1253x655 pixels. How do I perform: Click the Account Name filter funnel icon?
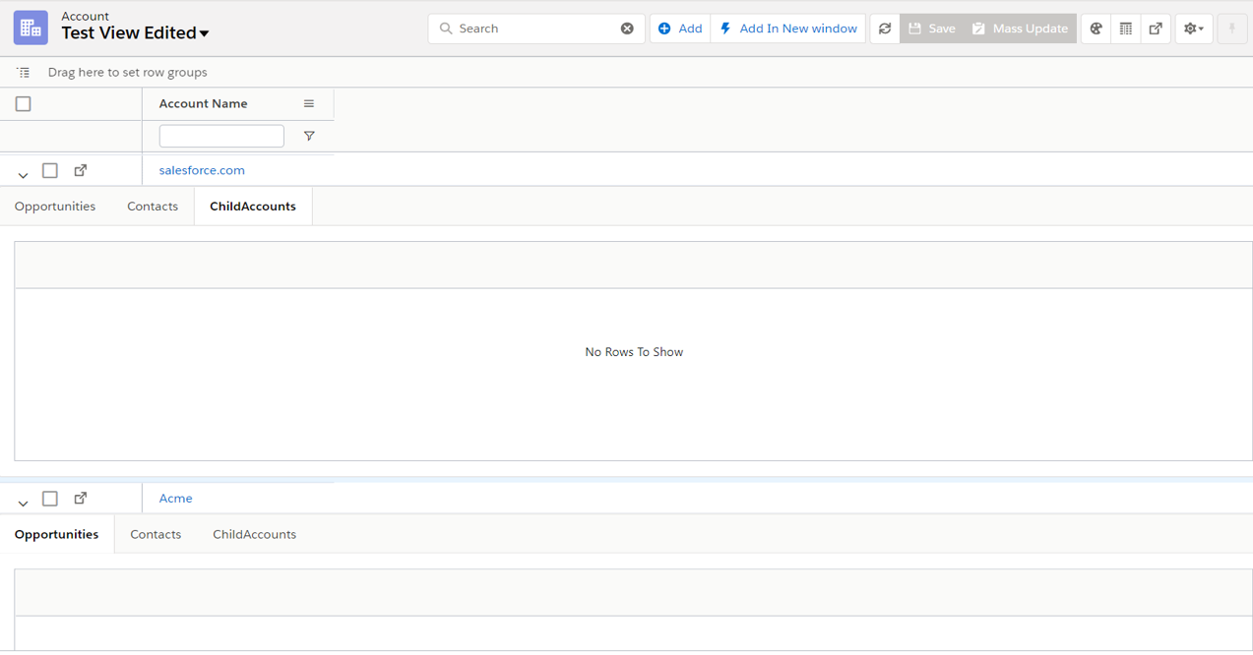(309, 136)
